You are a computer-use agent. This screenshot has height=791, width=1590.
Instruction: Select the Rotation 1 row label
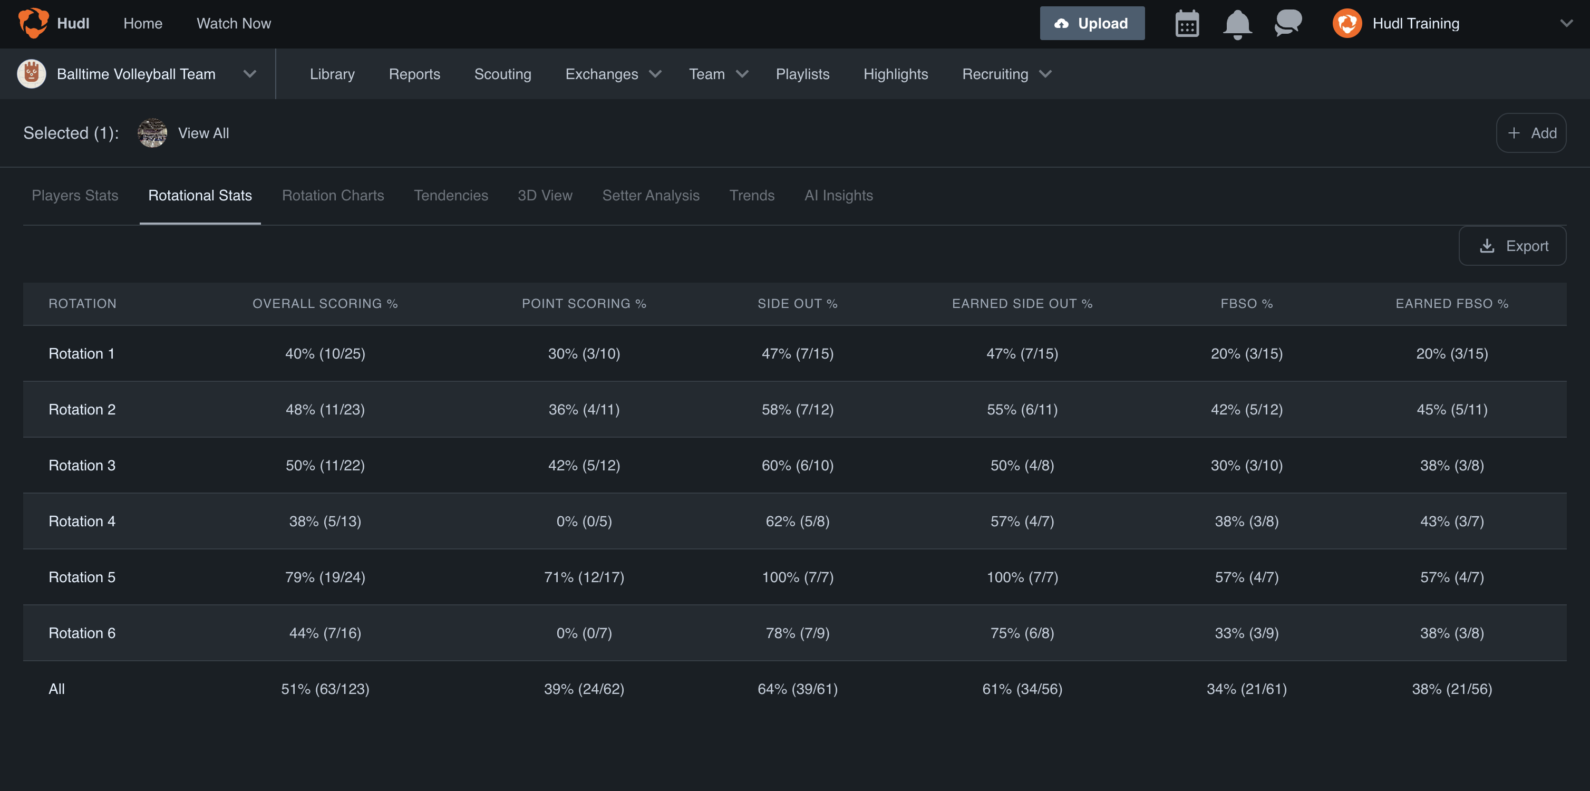point(82,353)
